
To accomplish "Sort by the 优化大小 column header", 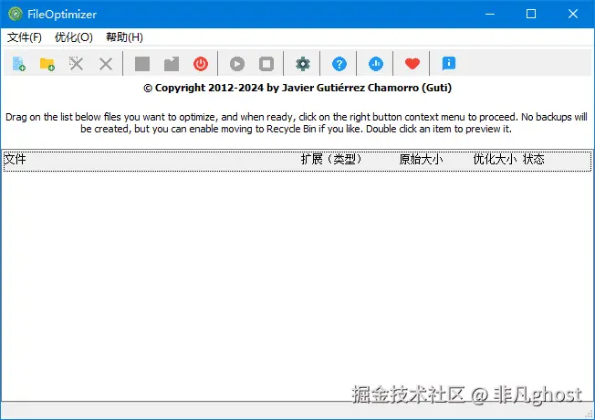I will coord(495,159).
